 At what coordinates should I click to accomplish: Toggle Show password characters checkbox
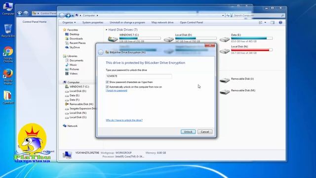point(107,82)
